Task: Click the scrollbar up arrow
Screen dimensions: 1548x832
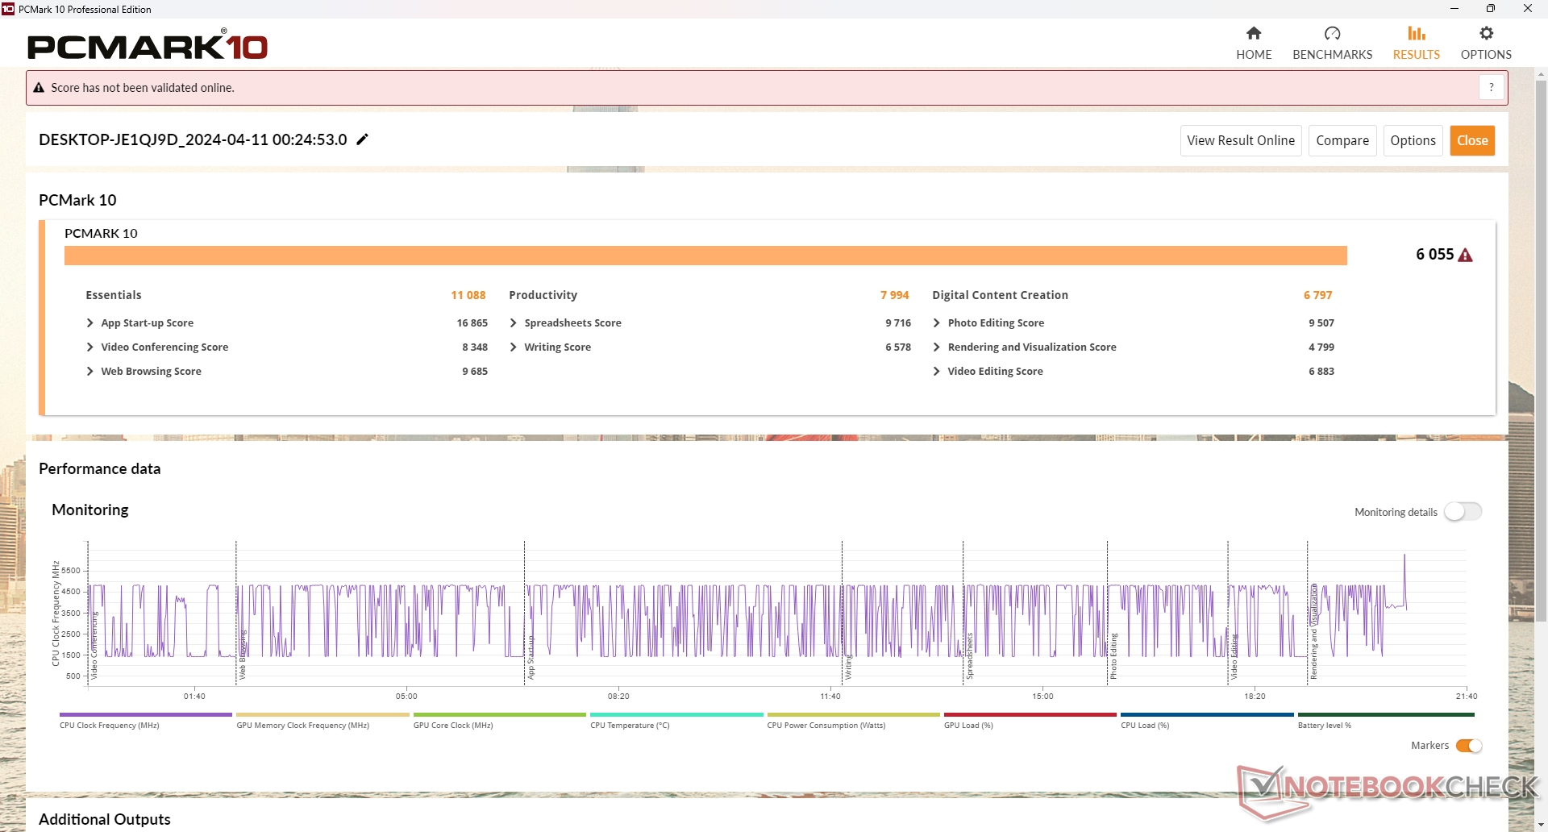Action: click(x=1541, y=74)
